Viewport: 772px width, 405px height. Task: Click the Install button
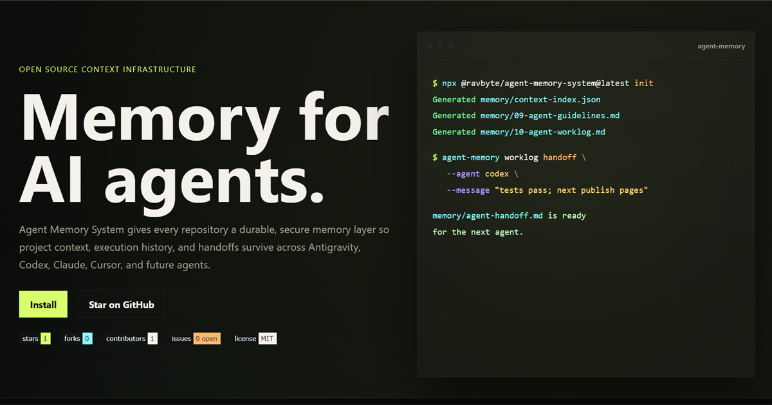point(43,304)
